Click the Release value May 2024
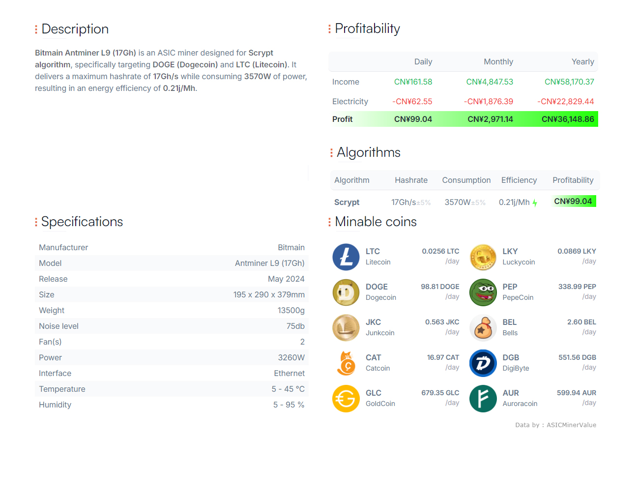Viewport: 637px width, 493px height. (286, 279)
